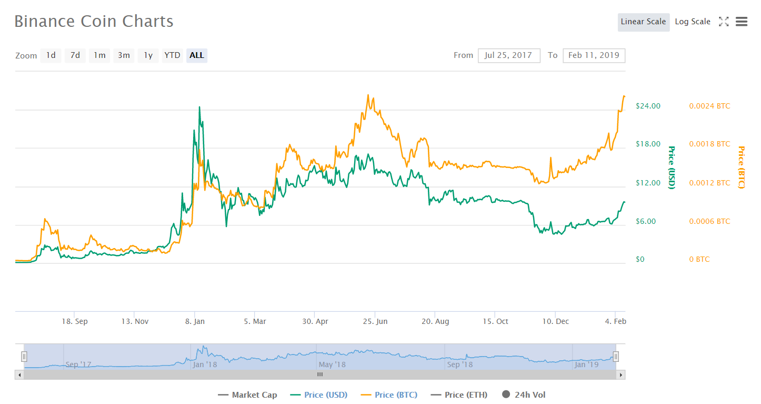Click the navigator scrollbar right arrow
The height and width of the screenshot is (404, 761).
point(621,375)
